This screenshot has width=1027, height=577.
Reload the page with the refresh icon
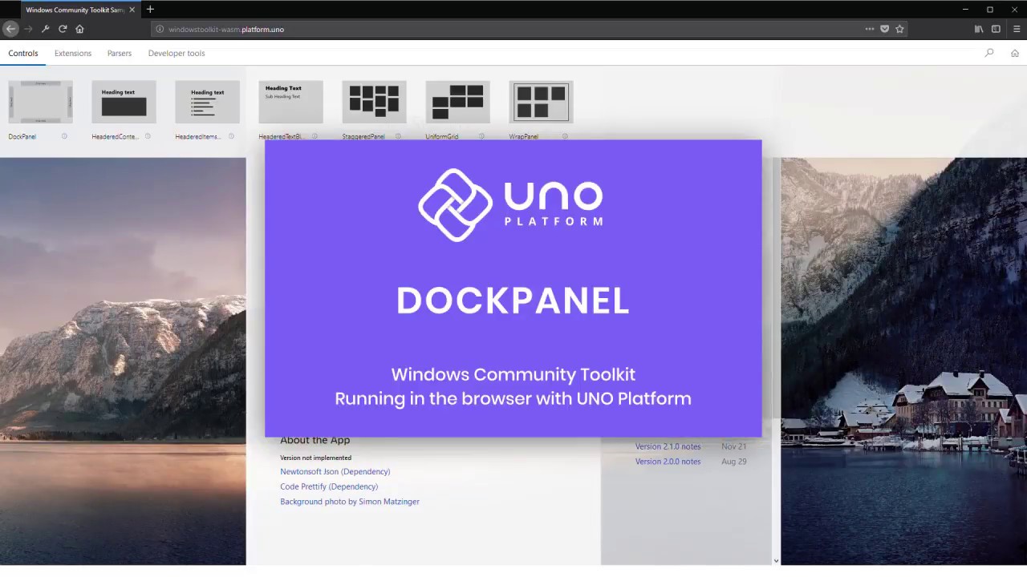click(63, 29)
